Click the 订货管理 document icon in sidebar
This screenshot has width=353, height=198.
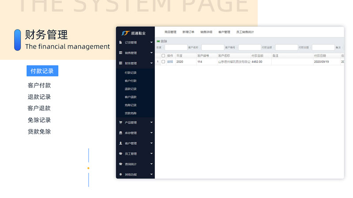[x=120, y=43]
